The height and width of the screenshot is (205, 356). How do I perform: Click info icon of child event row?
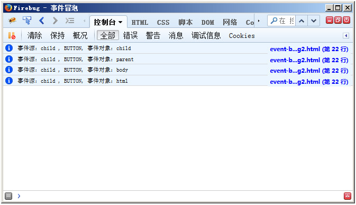9,48
